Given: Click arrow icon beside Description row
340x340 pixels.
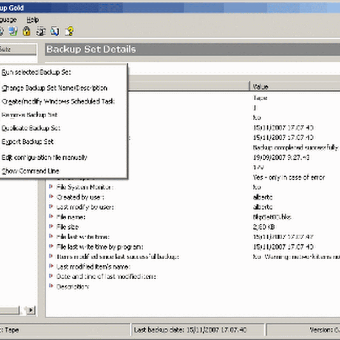Looking at the screenshot, I should coord(51,286).
